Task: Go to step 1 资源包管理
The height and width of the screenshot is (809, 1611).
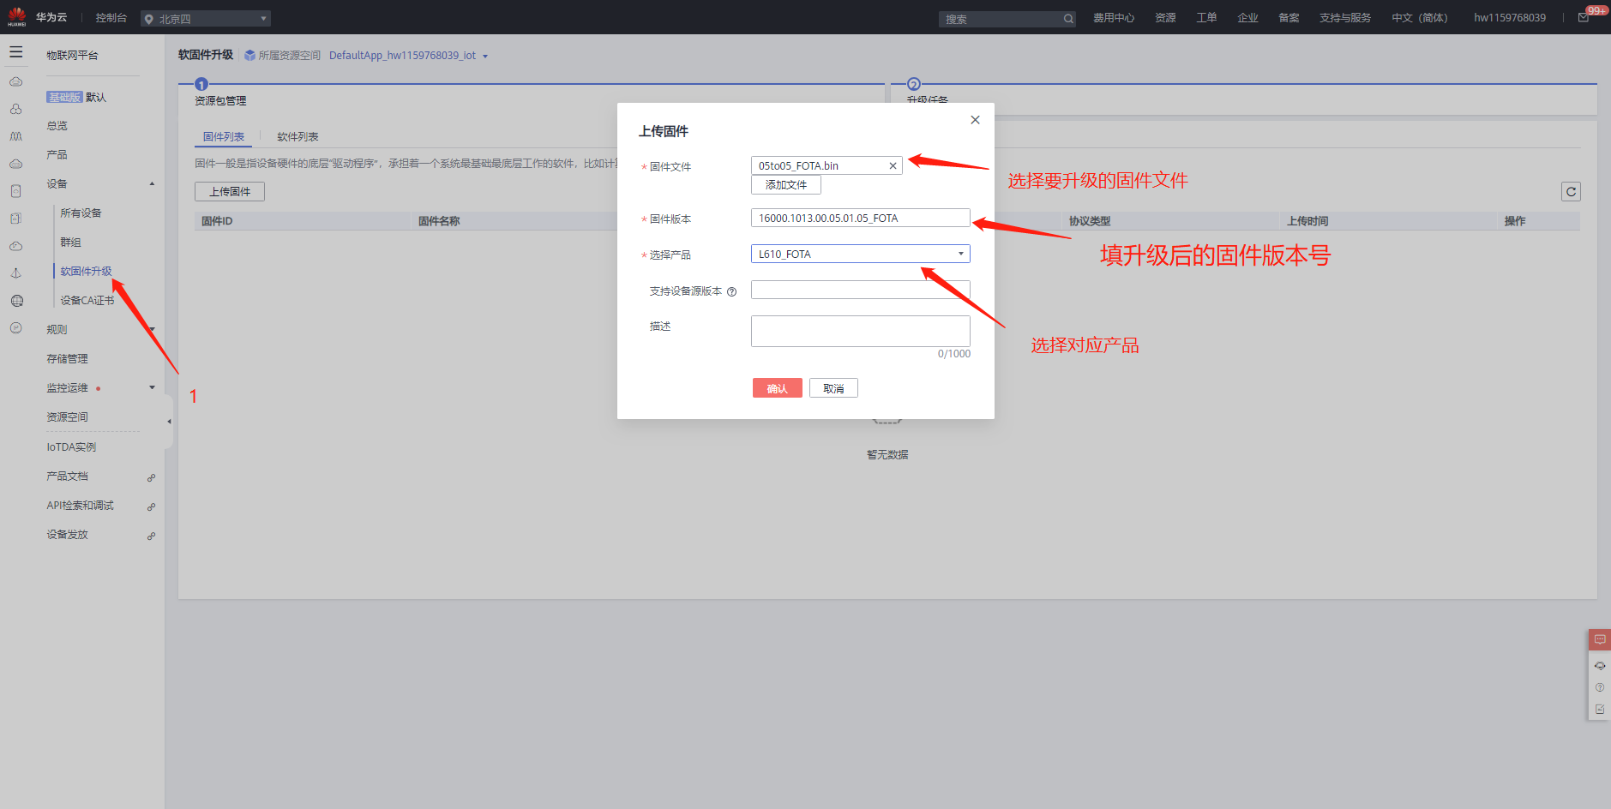Action: coord(219,100)
